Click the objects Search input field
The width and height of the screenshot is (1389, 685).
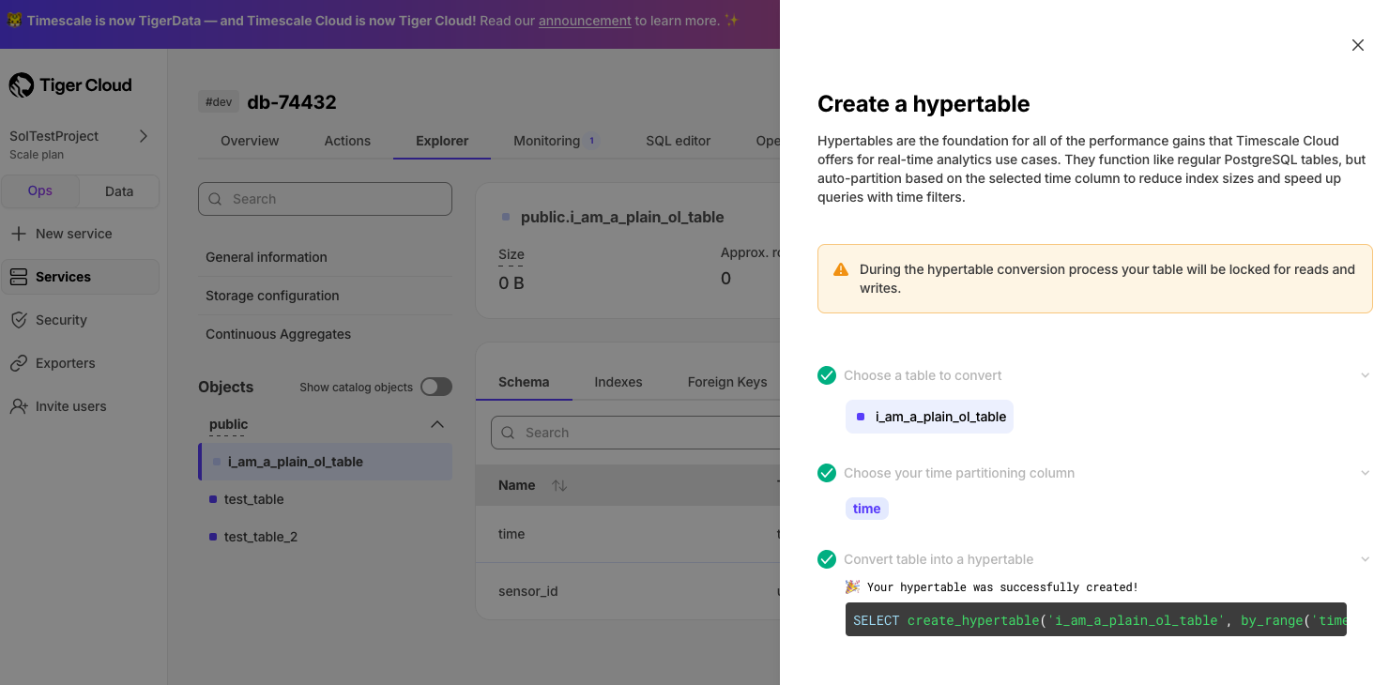tap(325, 199)
